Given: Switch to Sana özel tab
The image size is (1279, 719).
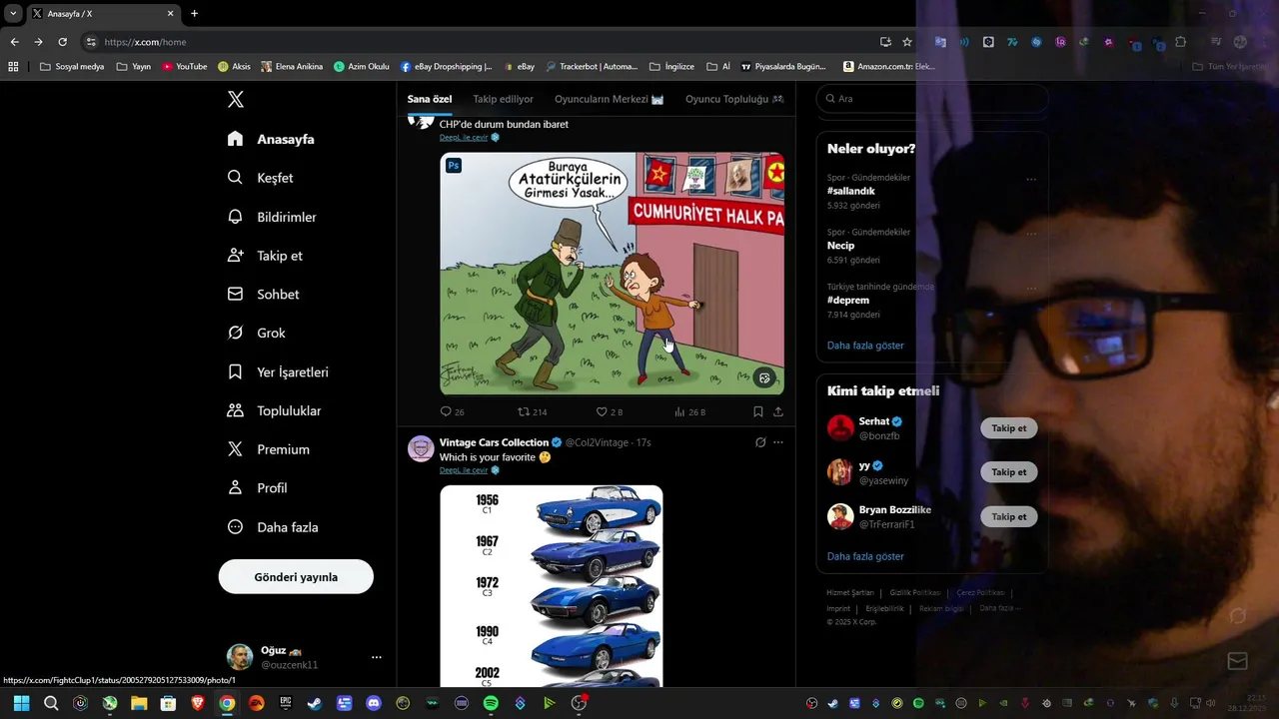Looking at the screenshot, I should pos(430,99).
